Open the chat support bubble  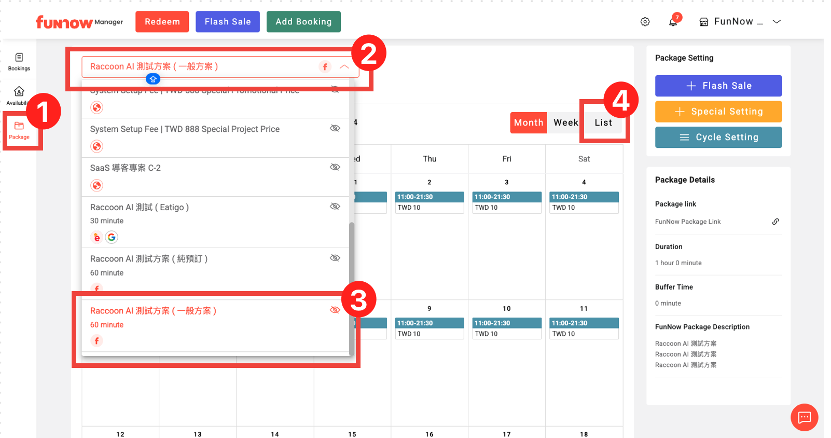(x=804, y=417)
